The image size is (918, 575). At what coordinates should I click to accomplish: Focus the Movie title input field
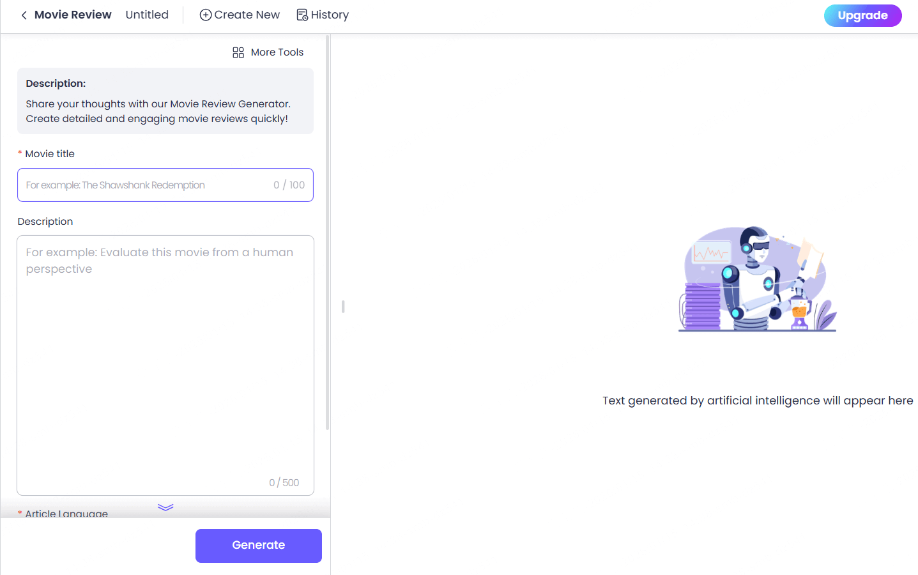pyautogui.click(x=147, y=185)
